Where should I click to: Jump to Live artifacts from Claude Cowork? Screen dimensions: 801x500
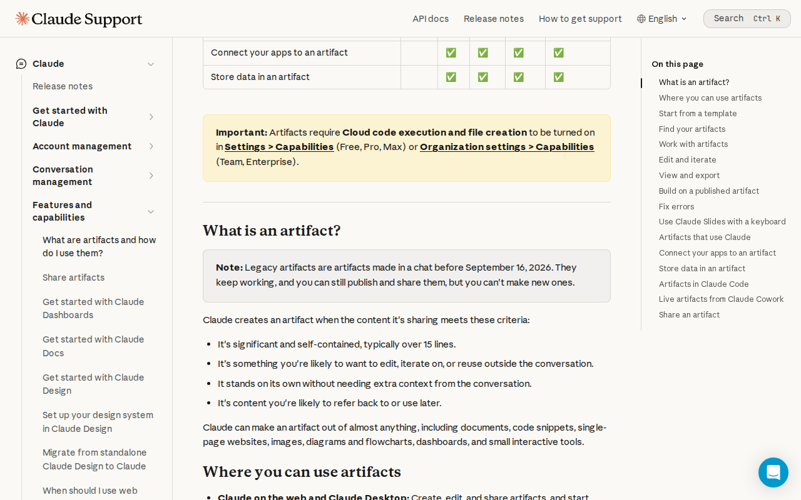click(x=722, y=299)
